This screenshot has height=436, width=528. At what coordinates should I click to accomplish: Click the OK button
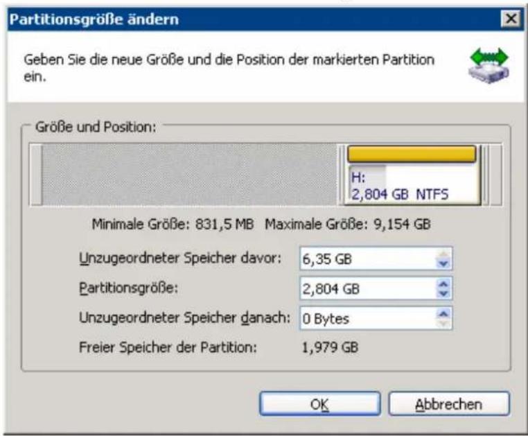[x=319, y=403]
